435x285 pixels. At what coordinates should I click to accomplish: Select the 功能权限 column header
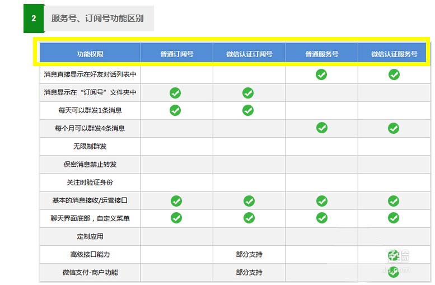click(90, 54)
